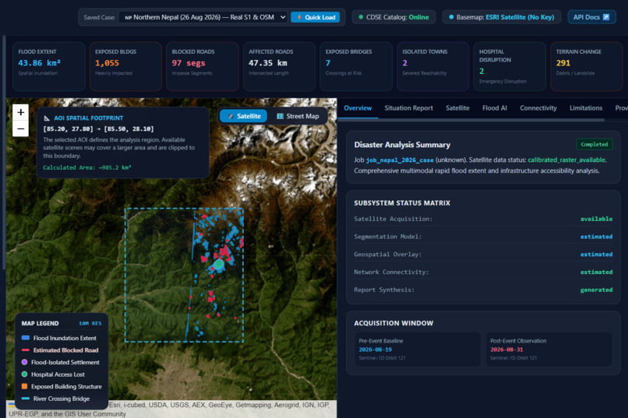This screenshot has height=418, width=628.
Task: Switch to the Flood AI tab
Action: pyautogui.click(x=494, y=108)
